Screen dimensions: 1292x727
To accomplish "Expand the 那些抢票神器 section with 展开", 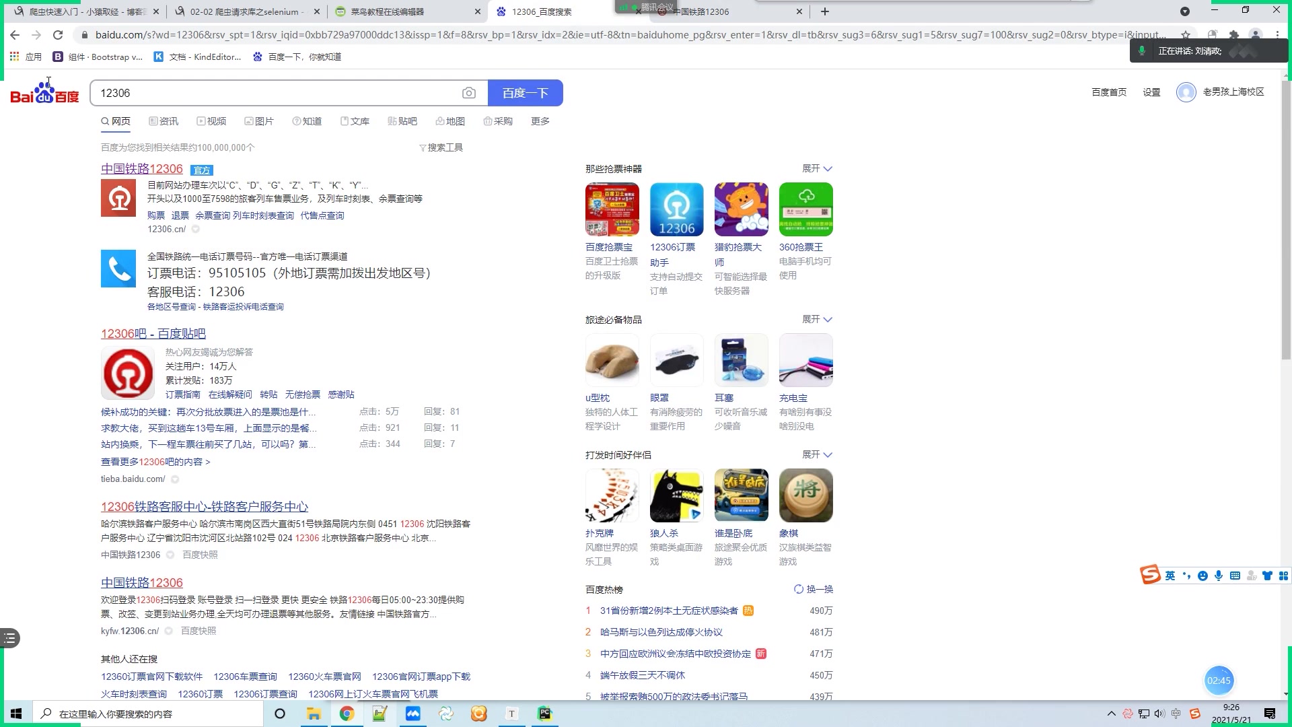I will click(817, 168).
